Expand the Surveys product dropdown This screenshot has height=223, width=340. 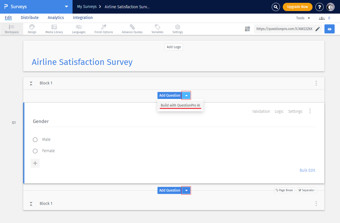tap(66, 7)
